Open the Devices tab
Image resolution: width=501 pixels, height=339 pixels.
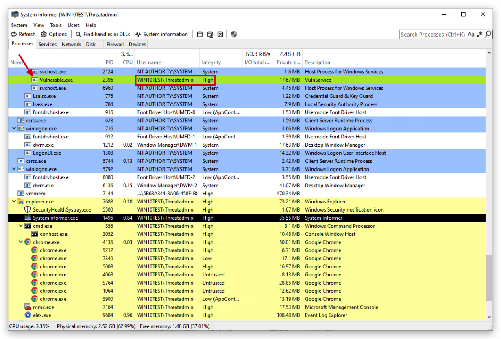(137, 45)
